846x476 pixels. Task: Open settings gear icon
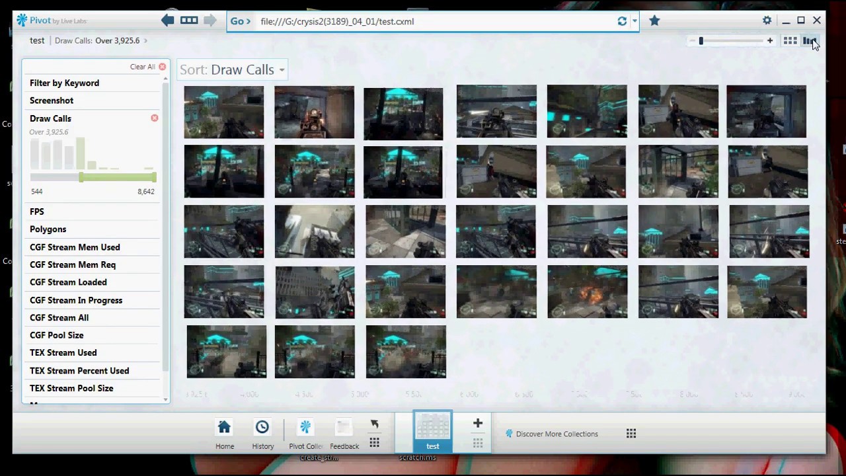tap(767, 21)
